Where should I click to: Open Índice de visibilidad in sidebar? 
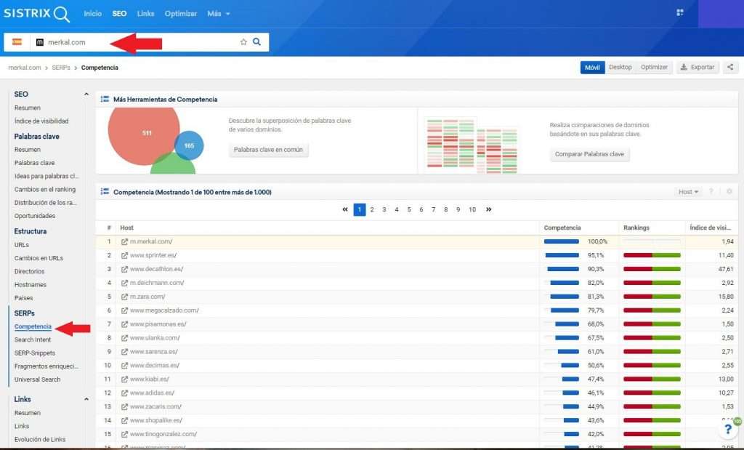41,121
